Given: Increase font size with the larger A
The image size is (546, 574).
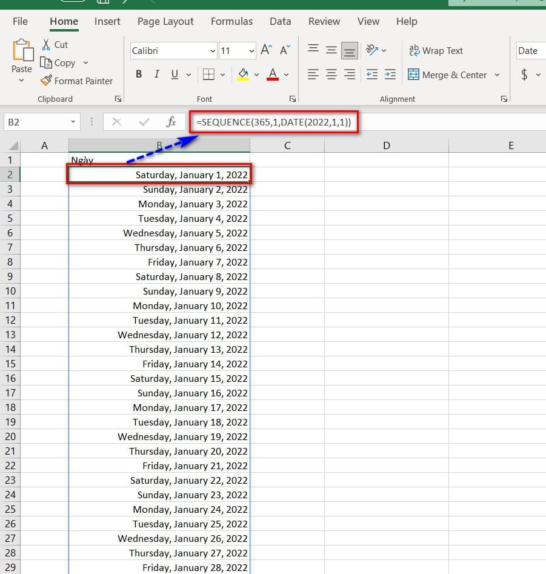Looking at the screenshot, I should (267, 50).
